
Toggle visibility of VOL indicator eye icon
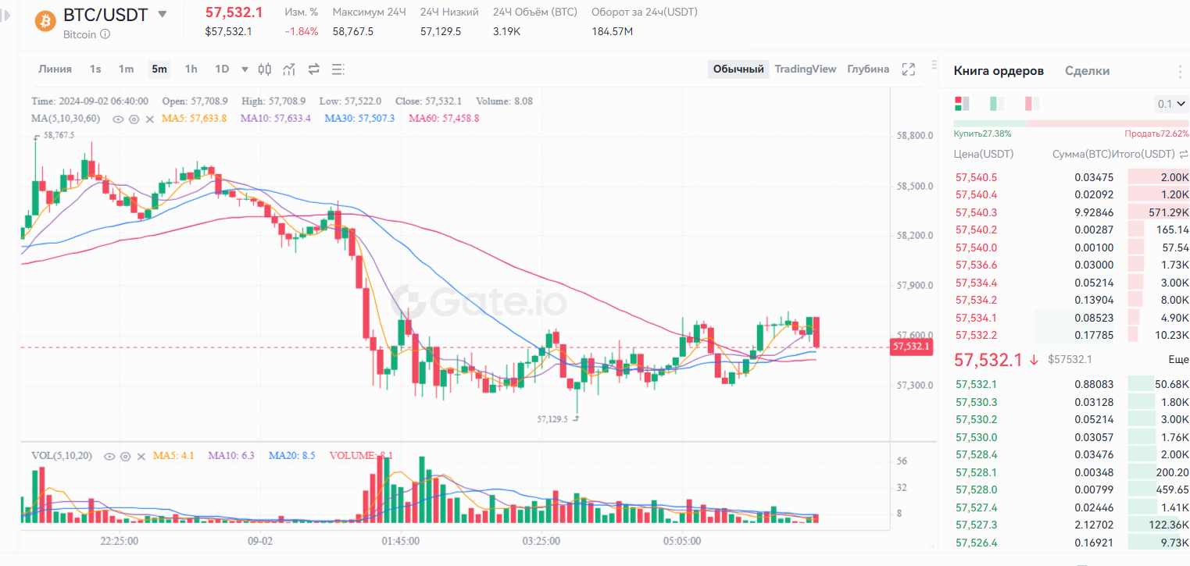pyautogui.click(x=110, y=456)
